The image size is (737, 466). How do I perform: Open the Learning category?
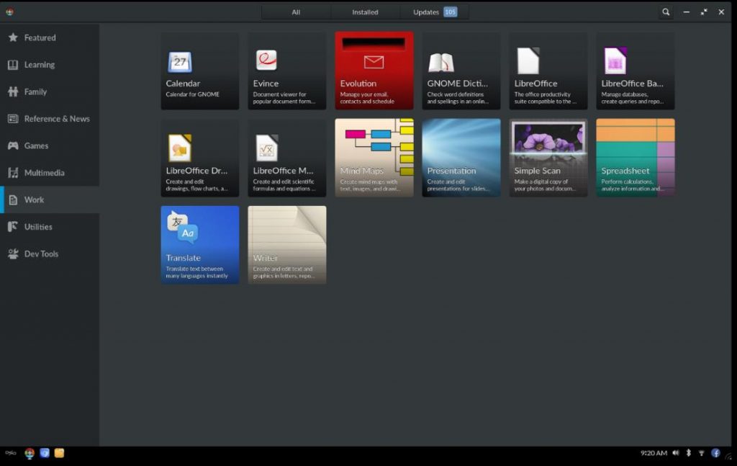50,65
